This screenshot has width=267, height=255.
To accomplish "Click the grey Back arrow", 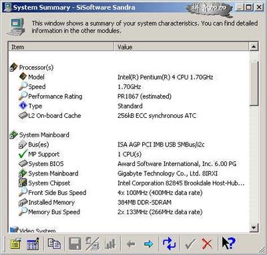I will 131,244.
